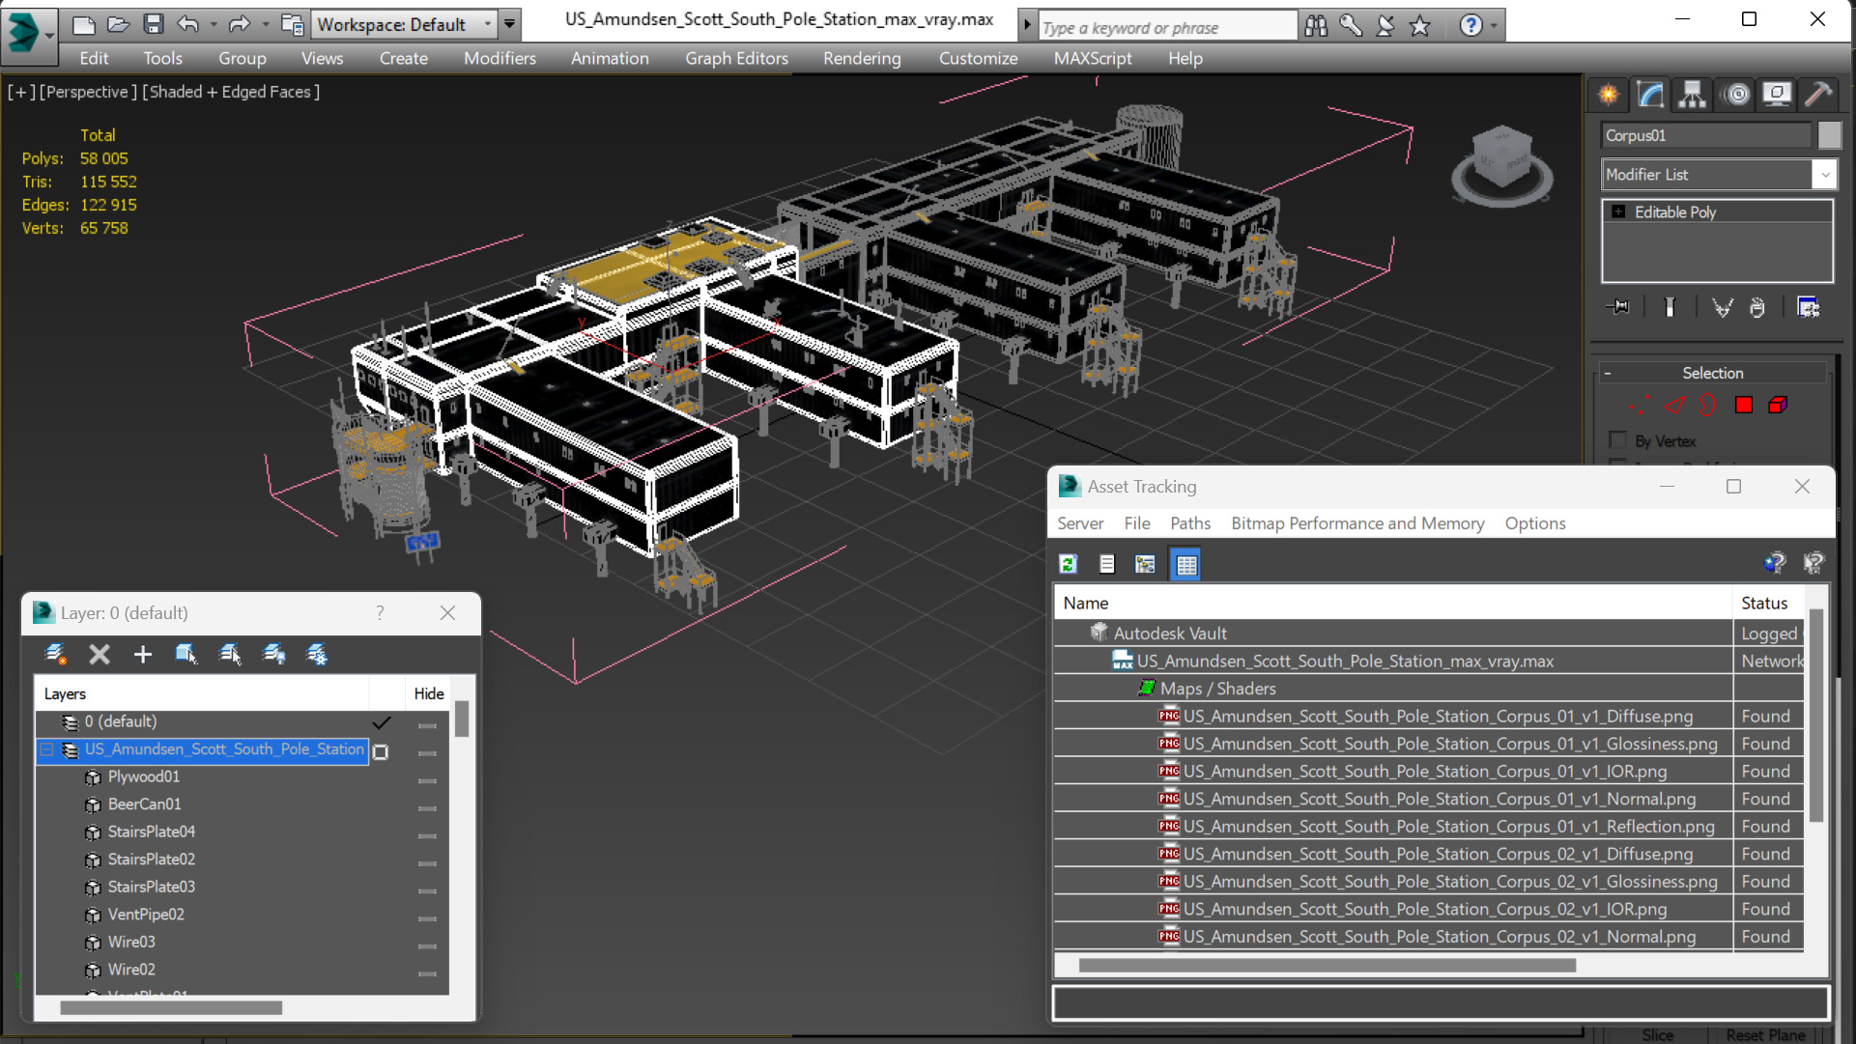
Task: Open the Rendering menu
Action: [x=862, y=58]
